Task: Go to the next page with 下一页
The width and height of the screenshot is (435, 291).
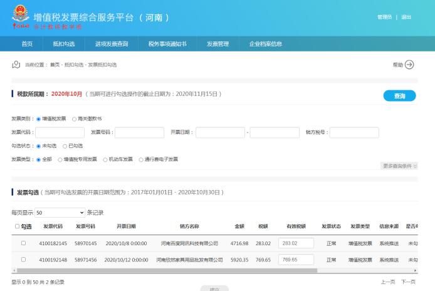Action: (x=409, y=282)
